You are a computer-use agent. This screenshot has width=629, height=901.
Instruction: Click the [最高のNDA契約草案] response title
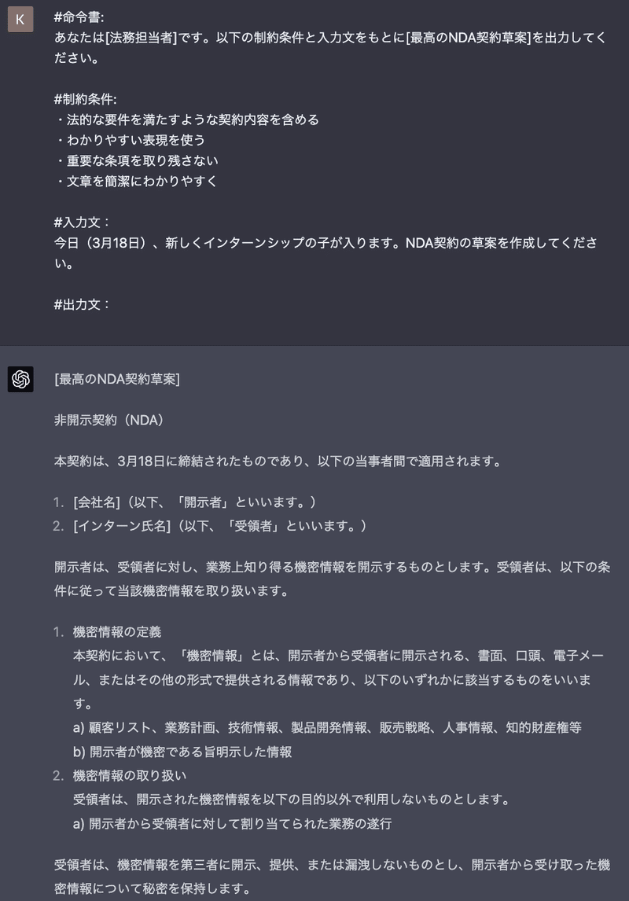(x=117, y=379)
